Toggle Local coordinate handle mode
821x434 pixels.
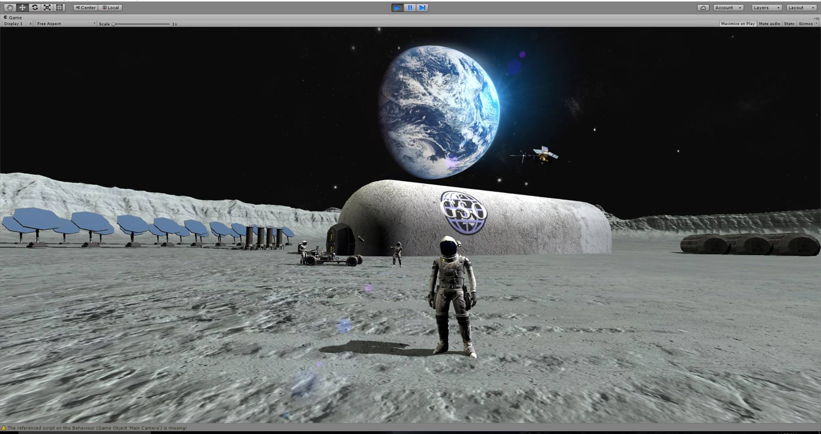(111, 8)
